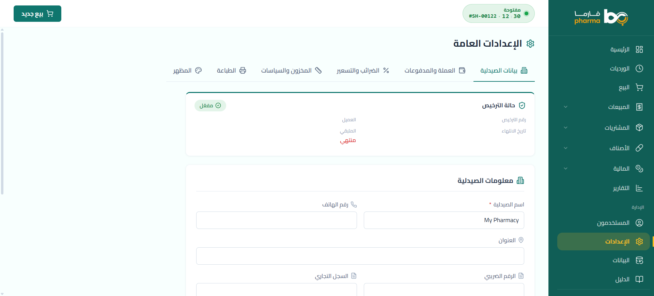
Task: Expand the المشتريات sidebar submenu chevron
Action: click(x=565, y=127)
